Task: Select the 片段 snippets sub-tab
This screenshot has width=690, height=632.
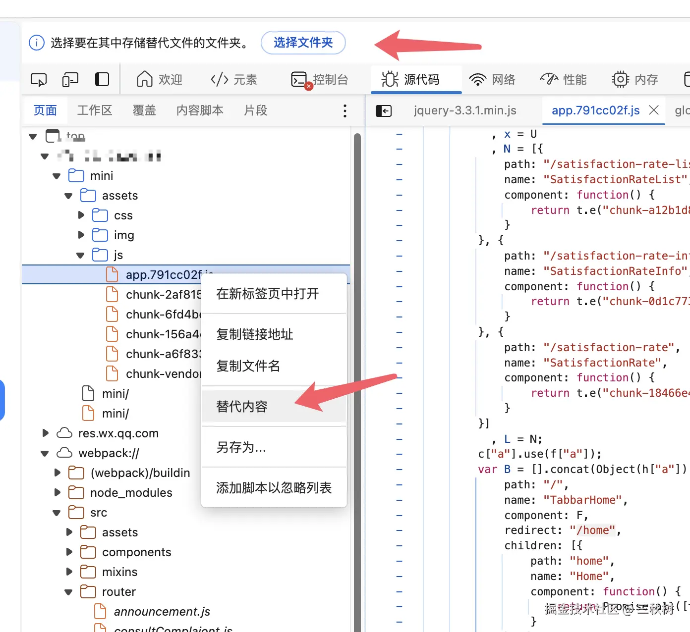Action: [255, 110]
